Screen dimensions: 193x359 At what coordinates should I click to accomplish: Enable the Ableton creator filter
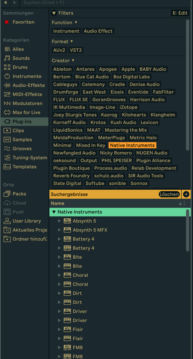[63, 69]
